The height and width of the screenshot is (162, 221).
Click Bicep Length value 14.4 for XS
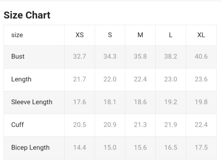(80, 147)
